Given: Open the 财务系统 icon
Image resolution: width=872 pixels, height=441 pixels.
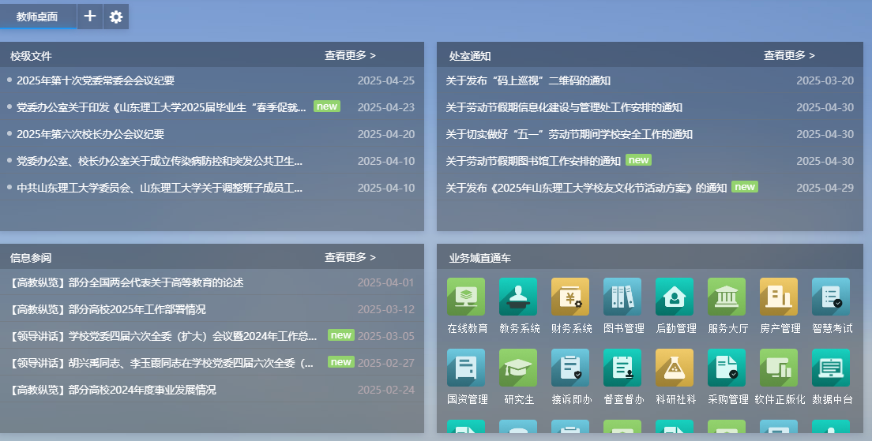Looking at the screenshot, I should pos(570,297).
